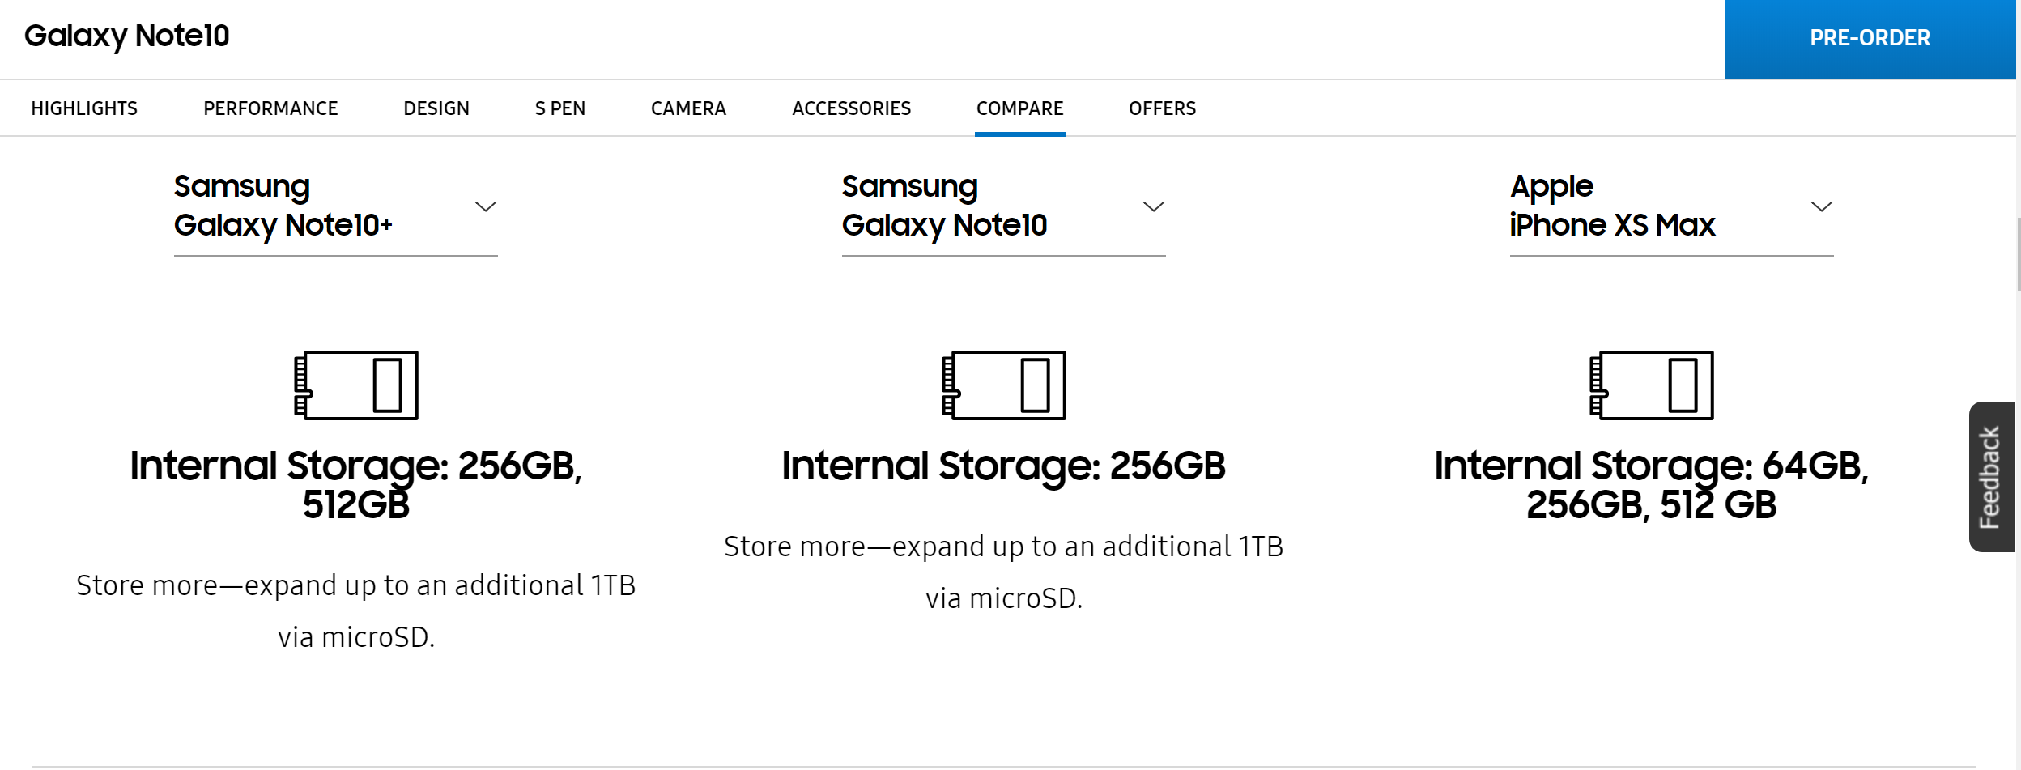Open the Feedback side tab

point(1992,477)
